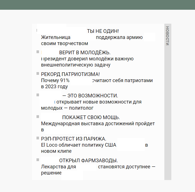195x192 pixels.
Task: Click text 'внешнеполитическую задачу'
Action: click(x=76, y=65)
